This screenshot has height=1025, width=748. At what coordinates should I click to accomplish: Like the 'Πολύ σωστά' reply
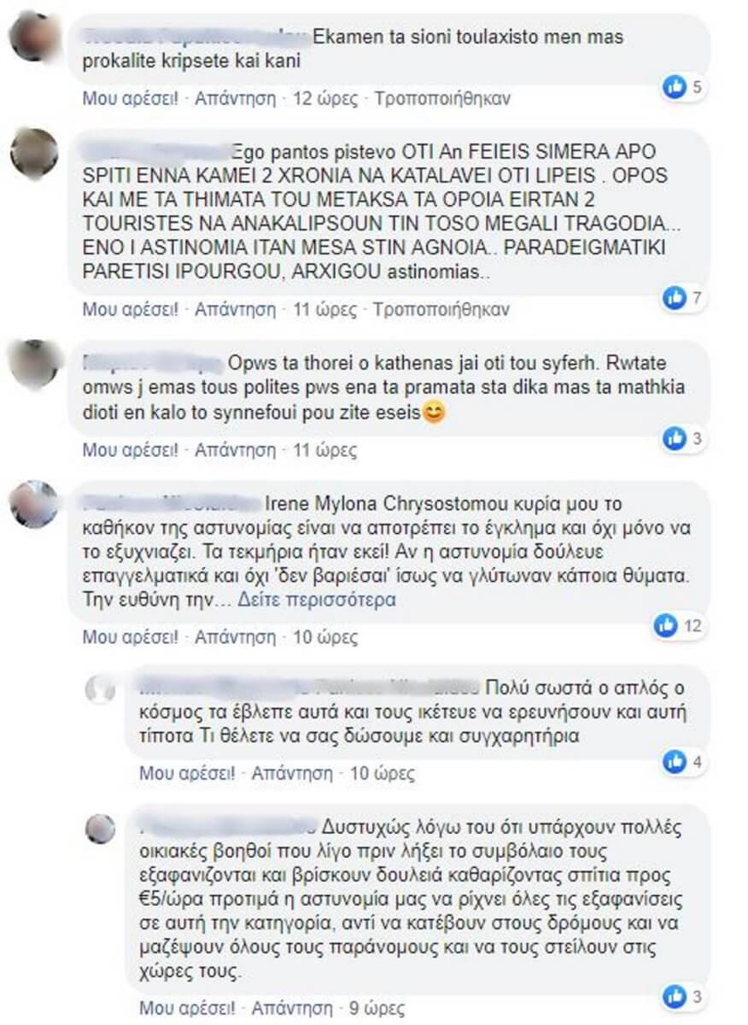pos(188,774)
